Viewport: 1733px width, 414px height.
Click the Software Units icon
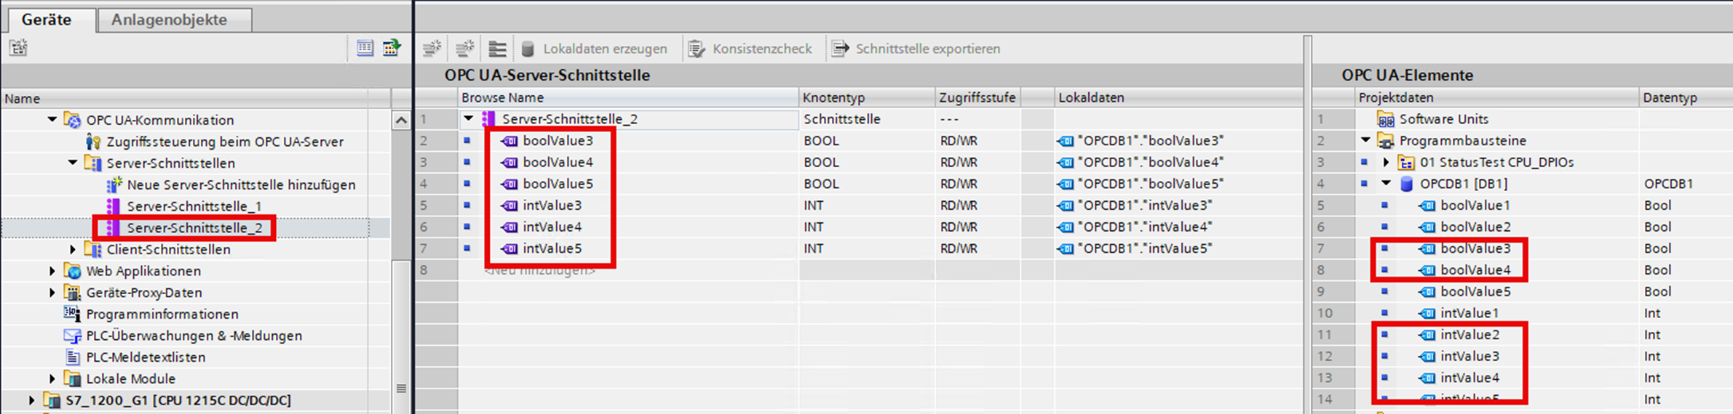(1386, 119)
